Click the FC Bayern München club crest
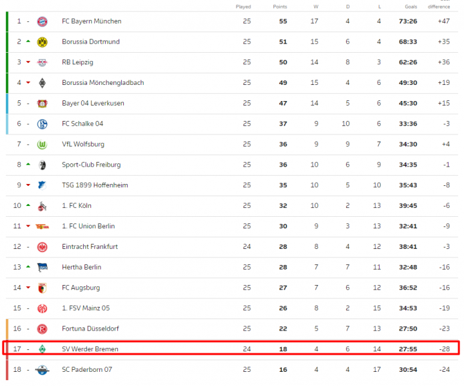Image resolution: width=464 pixels, height=386 pixels. 43,21
